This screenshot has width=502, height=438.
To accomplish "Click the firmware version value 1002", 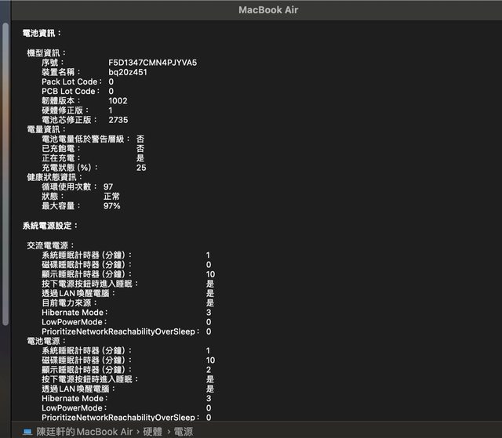I will tap(118, 101).
